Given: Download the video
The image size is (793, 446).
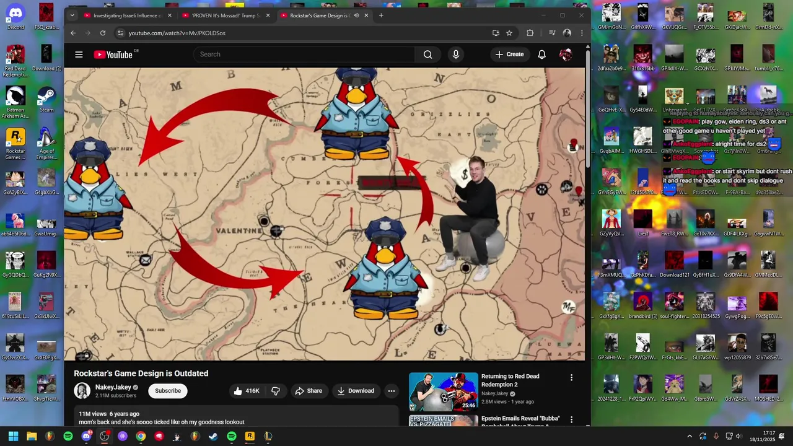Looking at the screenshot, I should tap(356, 391).
